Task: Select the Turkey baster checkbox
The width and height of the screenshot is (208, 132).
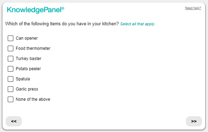Action: click(x=11, y=59)
